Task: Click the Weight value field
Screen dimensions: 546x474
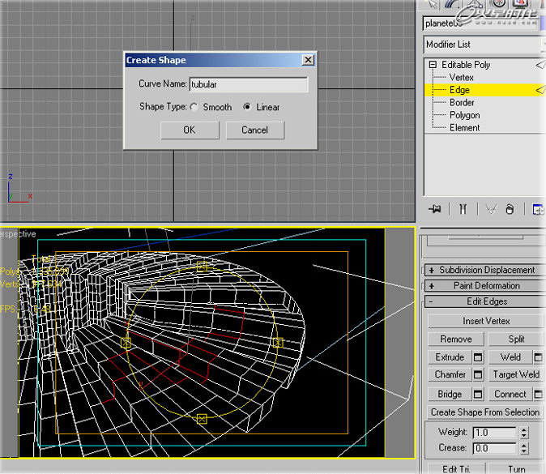Action: pyautogui.click(x=494, y=433)
